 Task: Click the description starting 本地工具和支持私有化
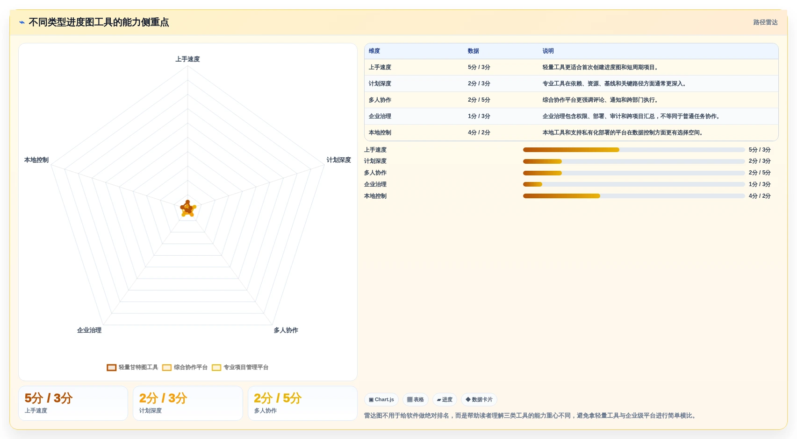(624, 133)
